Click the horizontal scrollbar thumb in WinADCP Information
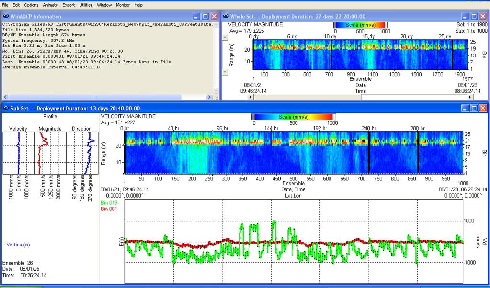The image size is (490, 288). (95, 97)
